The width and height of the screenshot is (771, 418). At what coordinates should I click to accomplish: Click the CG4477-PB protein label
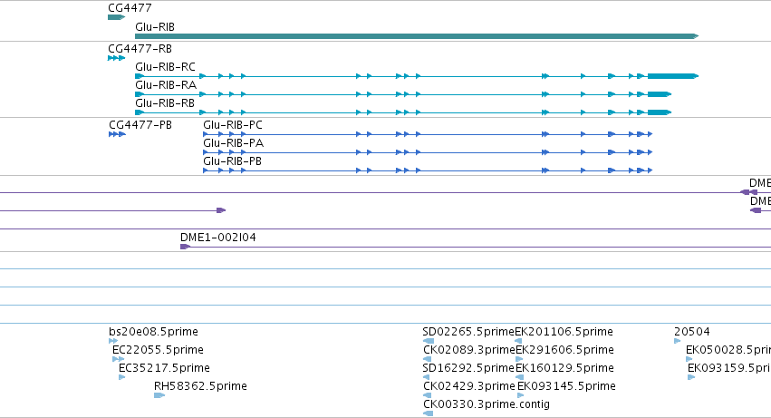pos(140,125)
